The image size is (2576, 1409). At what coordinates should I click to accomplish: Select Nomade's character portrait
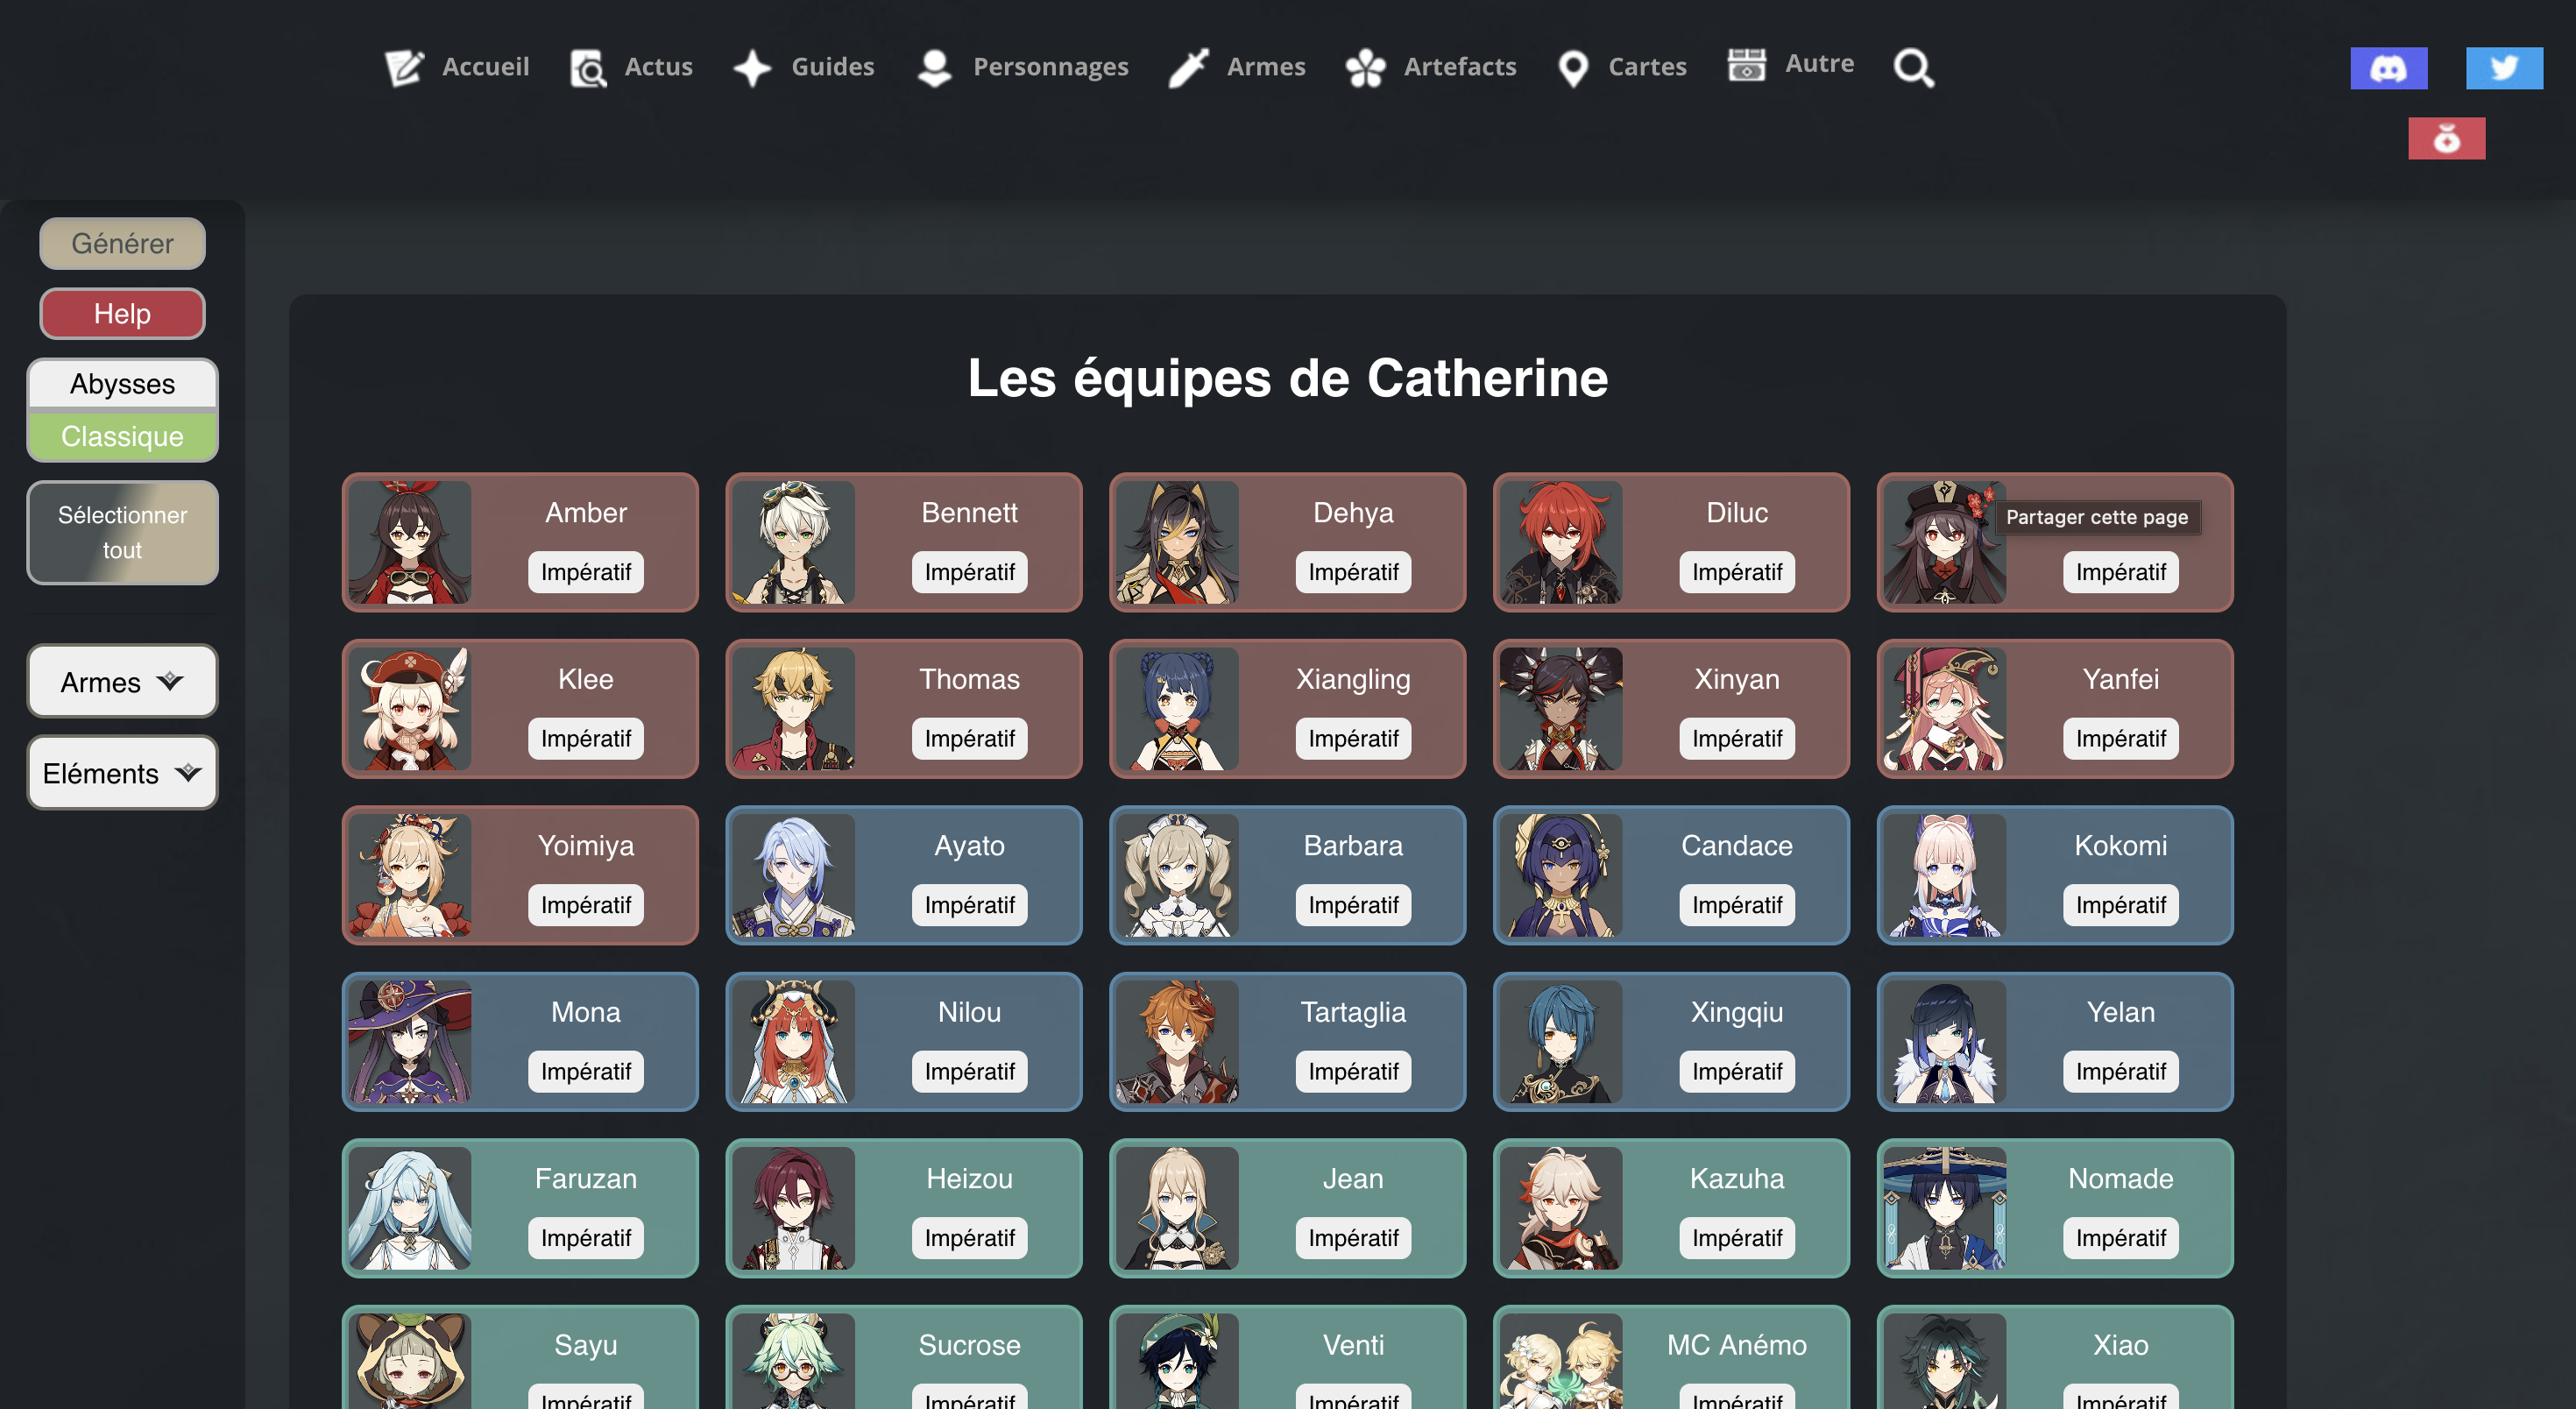pos(1945,1208)
